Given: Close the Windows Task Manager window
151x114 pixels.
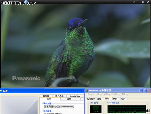Looking at the screenshot, I should [149, 90].
